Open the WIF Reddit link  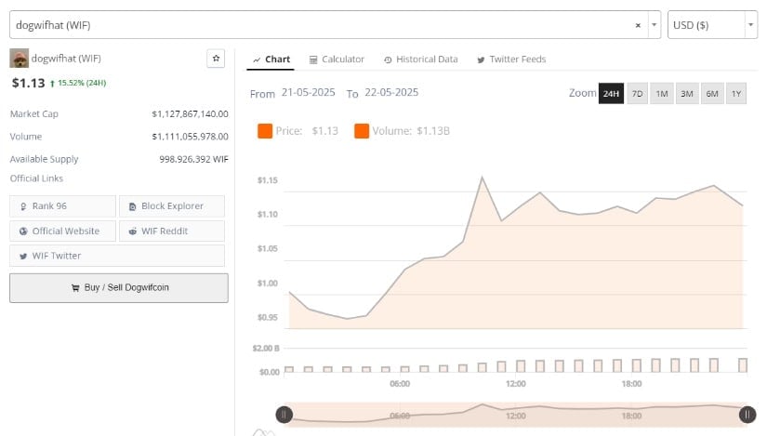172,231
